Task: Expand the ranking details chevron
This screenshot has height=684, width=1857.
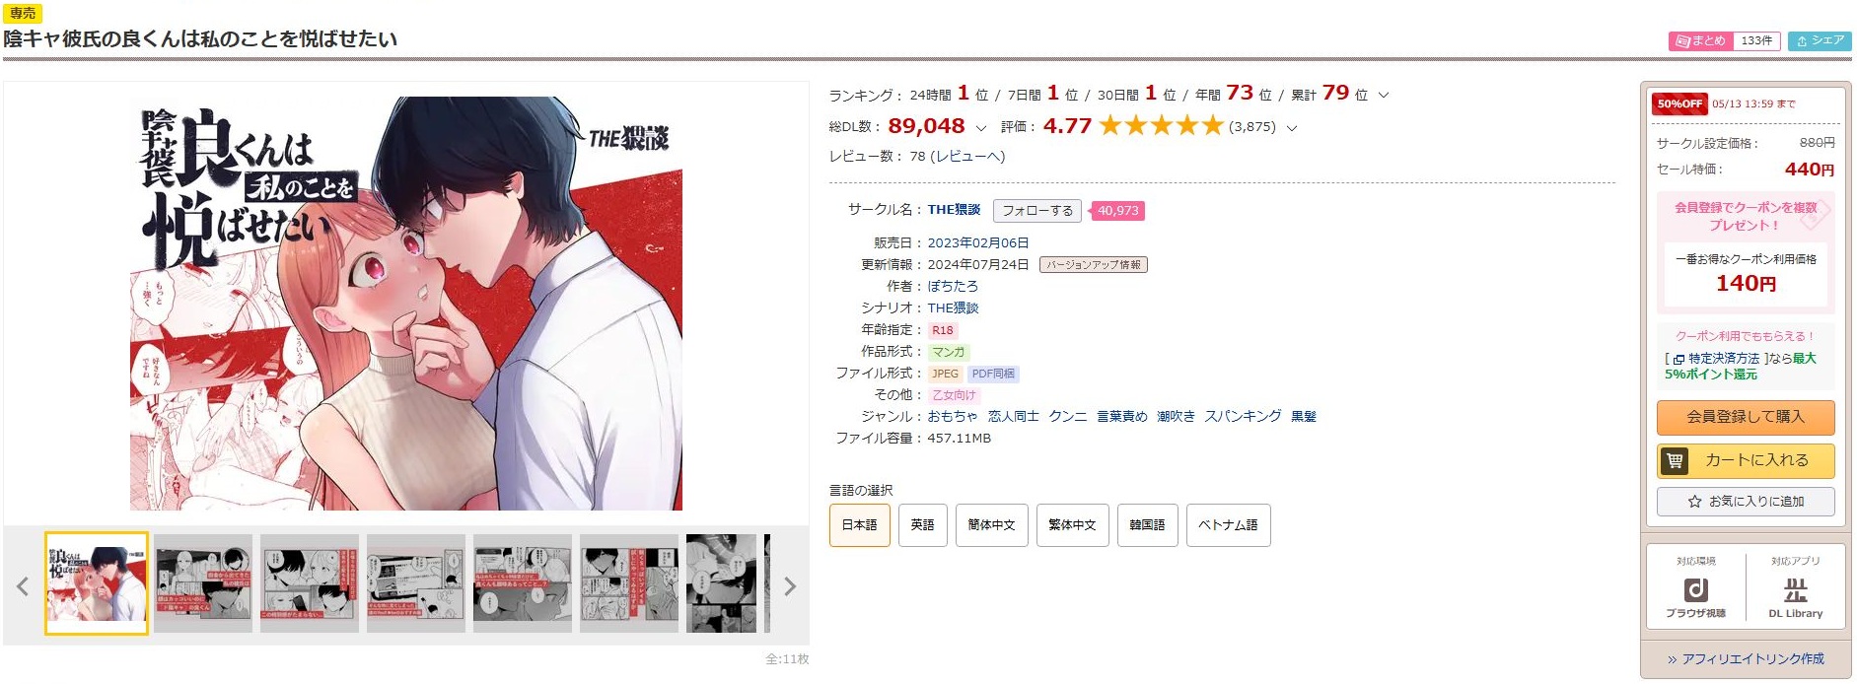Action: 1384,96
